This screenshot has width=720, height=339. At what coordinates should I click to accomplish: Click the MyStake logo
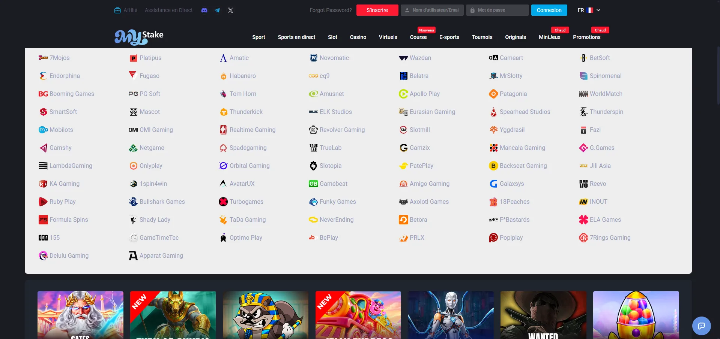[x=139, y=37]
